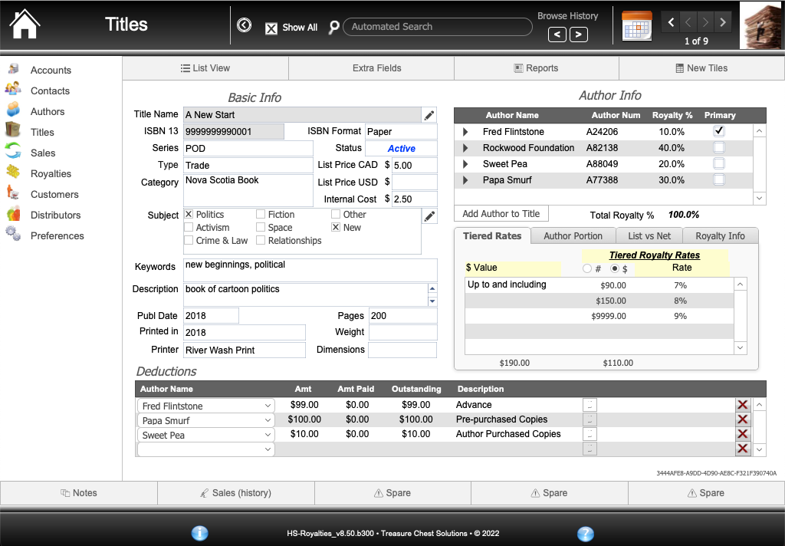Click the Home house icon

point(25,25)
